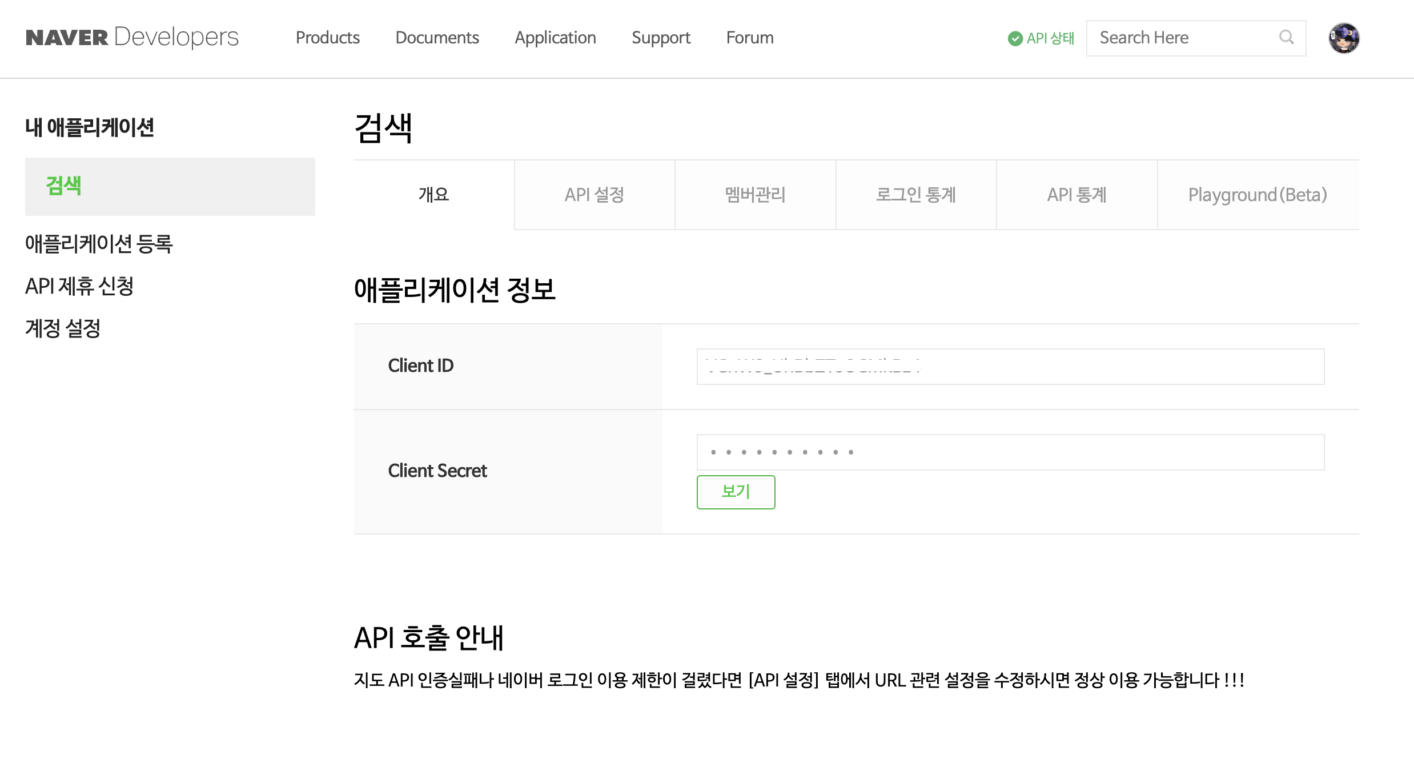Go to 계정 설정 in sidebar

63,328
